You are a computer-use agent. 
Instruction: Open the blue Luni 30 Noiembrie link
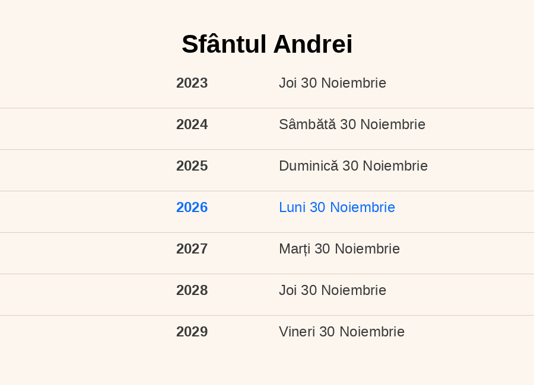pos(336,207)
